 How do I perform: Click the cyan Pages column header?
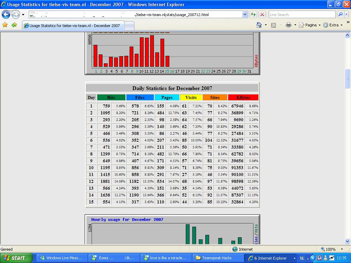coord(167,98)
